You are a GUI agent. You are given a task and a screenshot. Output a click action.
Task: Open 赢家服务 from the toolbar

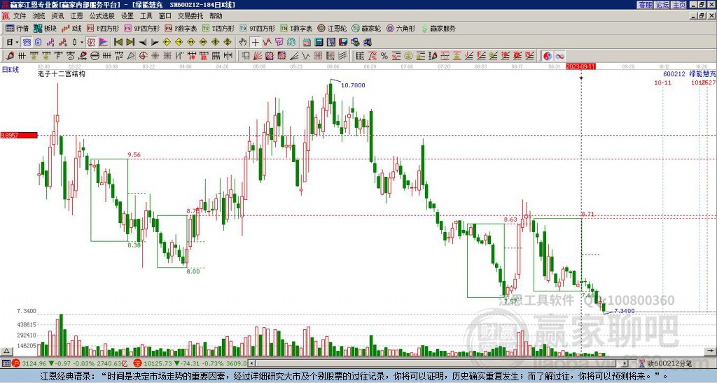(438, 28)
